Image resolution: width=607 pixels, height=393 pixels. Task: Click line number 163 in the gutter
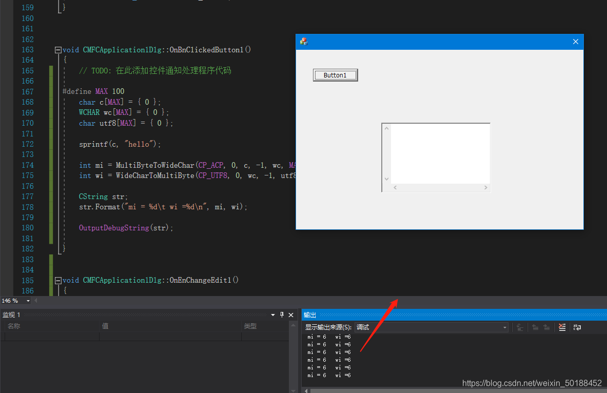tap(28, 50)
